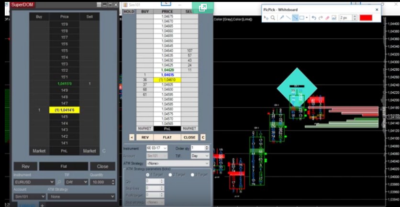Screen dimensions: 400x207
Task: Redo the whiteboard stroke
Action: coord(321,18)
